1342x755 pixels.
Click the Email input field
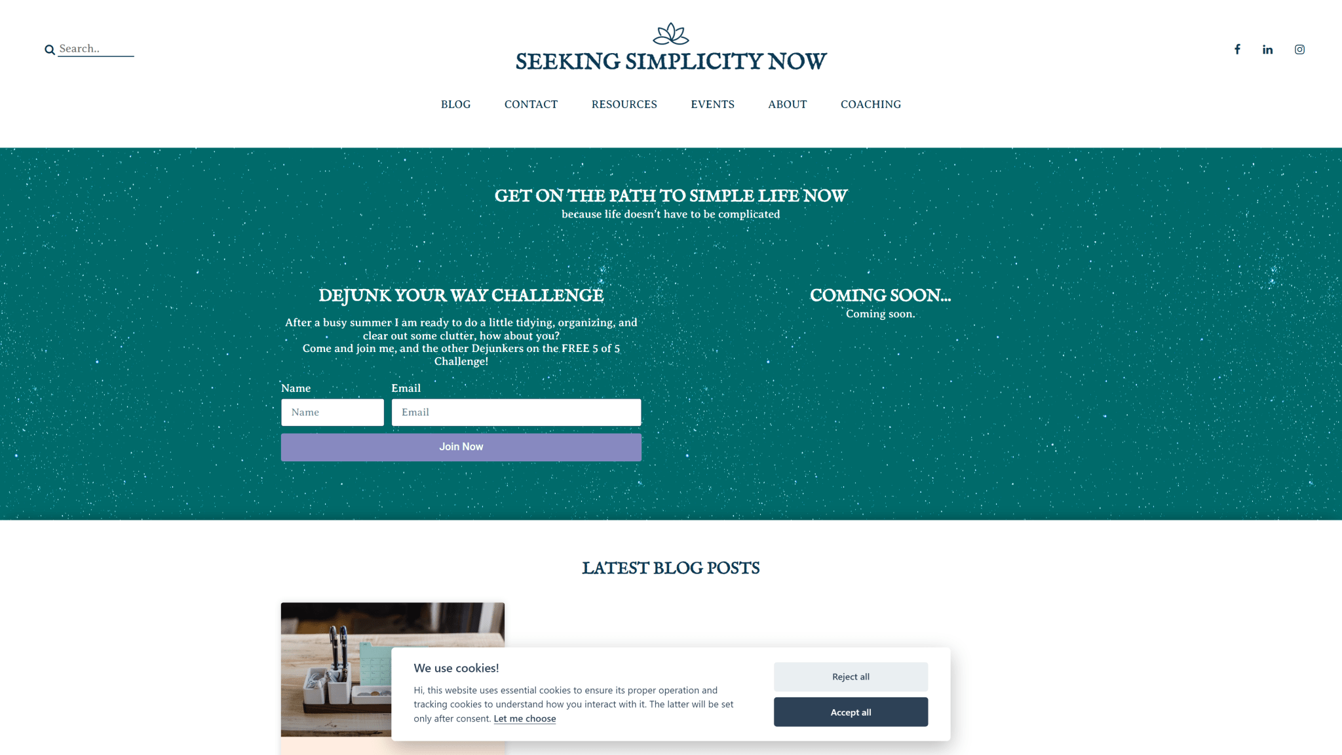click(x=516, y=412)
